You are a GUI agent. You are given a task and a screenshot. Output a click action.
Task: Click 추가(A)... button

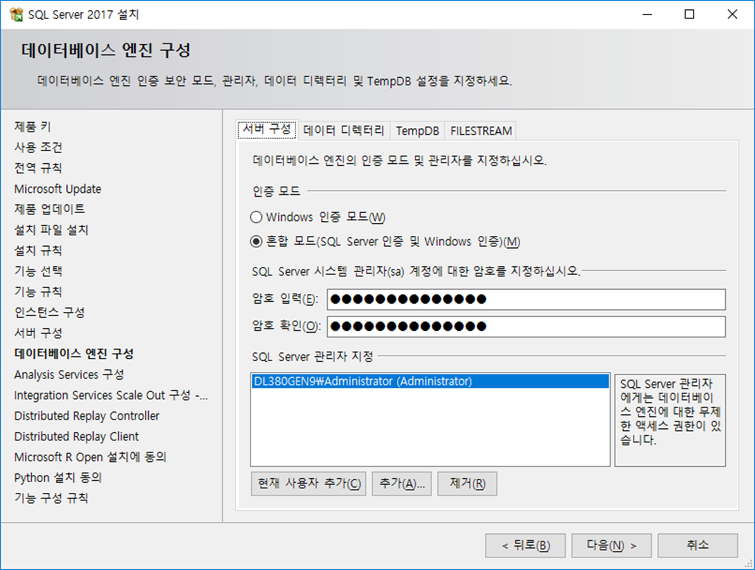(402, 483)
